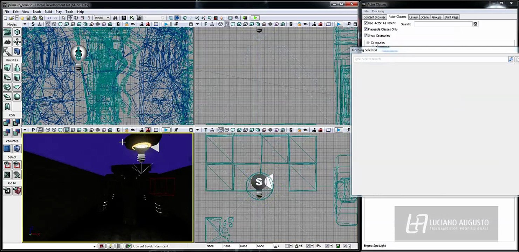Open the File menu
This screenshot has width=519, height=252.
click(7, 12)
